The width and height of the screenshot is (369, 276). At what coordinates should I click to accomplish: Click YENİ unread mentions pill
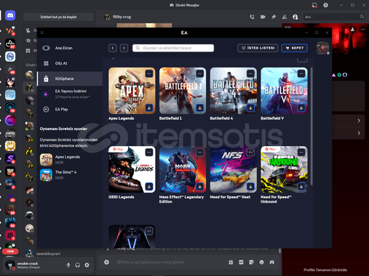point(10,251)
